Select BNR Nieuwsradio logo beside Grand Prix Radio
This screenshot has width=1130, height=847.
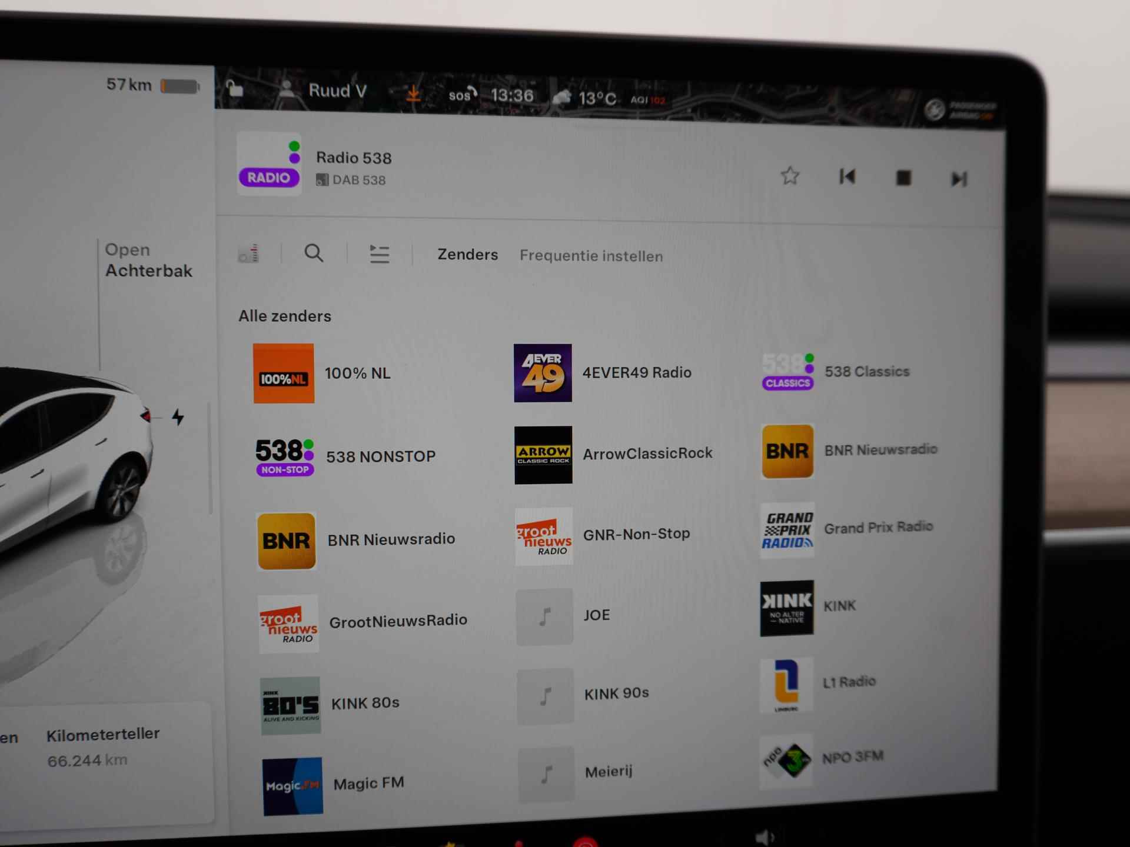click(787, 451)
